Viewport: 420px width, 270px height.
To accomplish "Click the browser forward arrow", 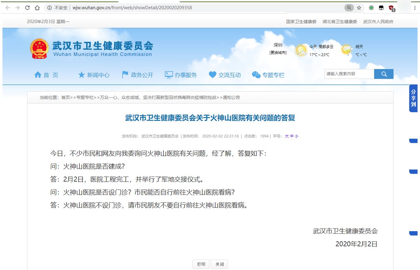I will coord(17,7).
